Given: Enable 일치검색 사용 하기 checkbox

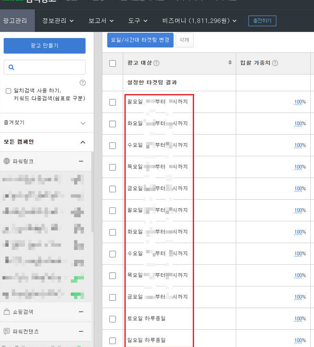Looking at the screenshot, I should (9, 91).
